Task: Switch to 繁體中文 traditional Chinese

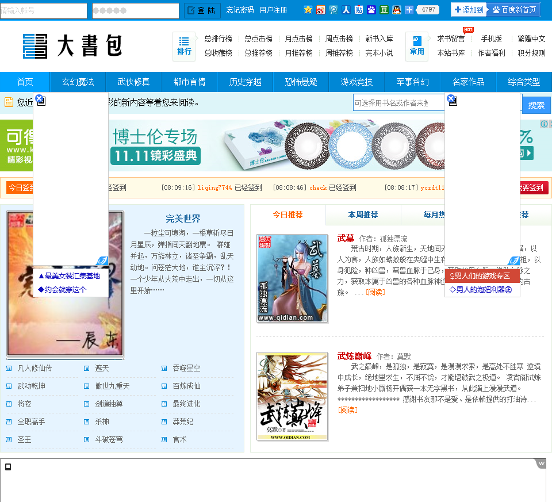Action: 531,39
